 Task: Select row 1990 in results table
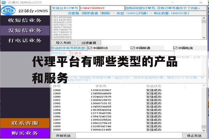tap(127, 97)
